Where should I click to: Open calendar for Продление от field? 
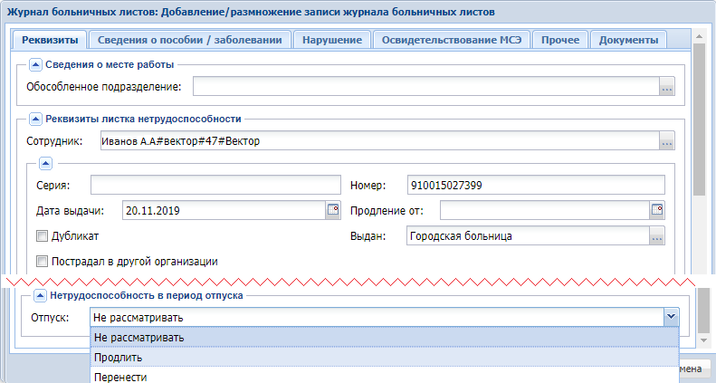tap(656, 210)
